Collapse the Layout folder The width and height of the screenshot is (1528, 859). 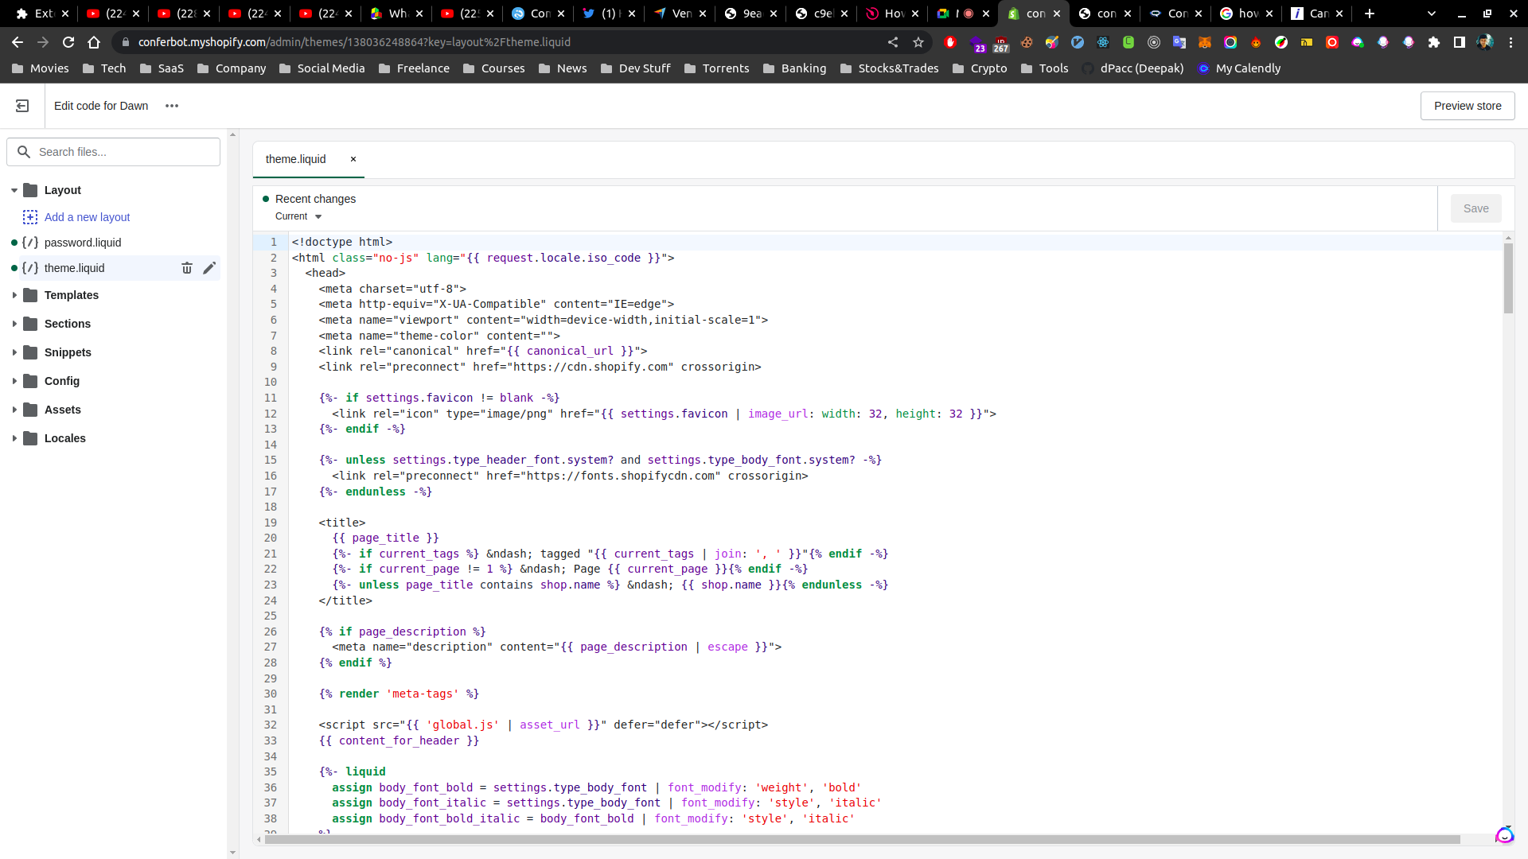14,190
